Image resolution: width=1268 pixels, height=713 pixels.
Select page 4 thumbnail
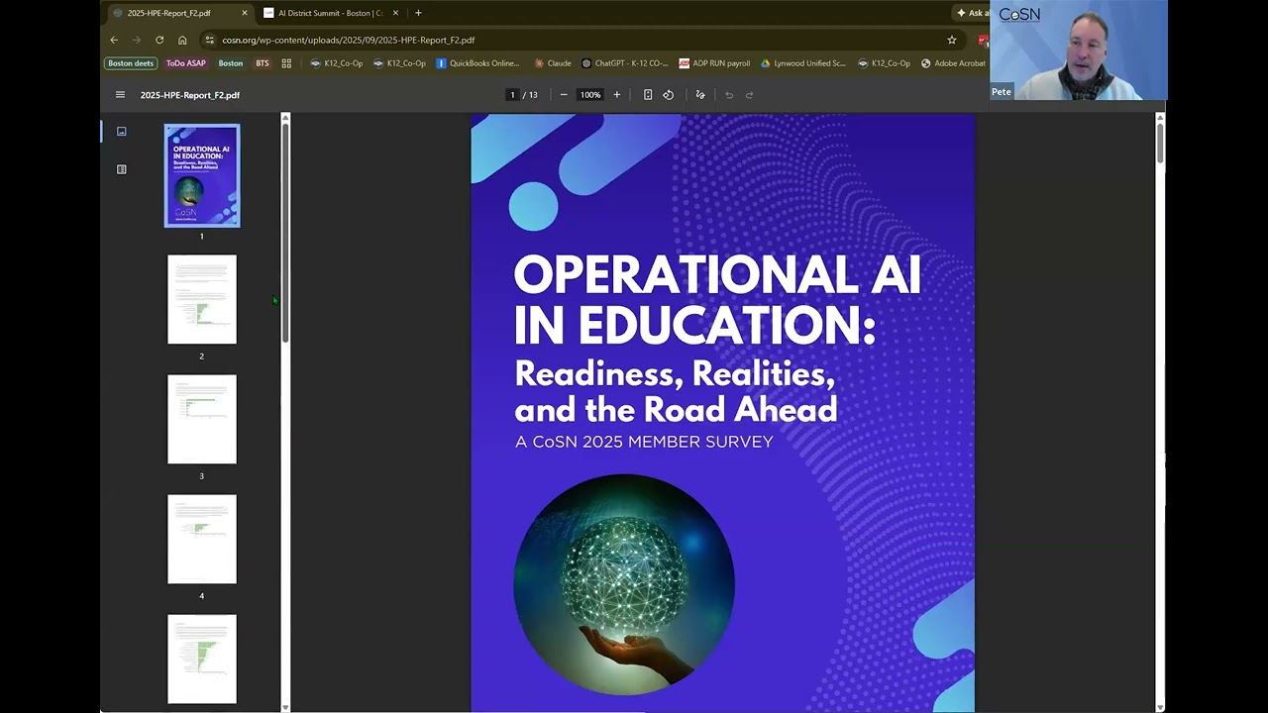click(x=202, y=539)
